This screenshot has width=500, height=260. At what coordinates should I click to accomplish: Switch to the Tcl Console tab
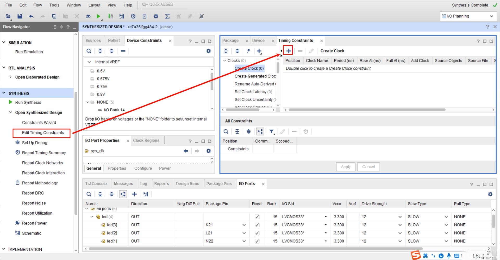[96, 184]
